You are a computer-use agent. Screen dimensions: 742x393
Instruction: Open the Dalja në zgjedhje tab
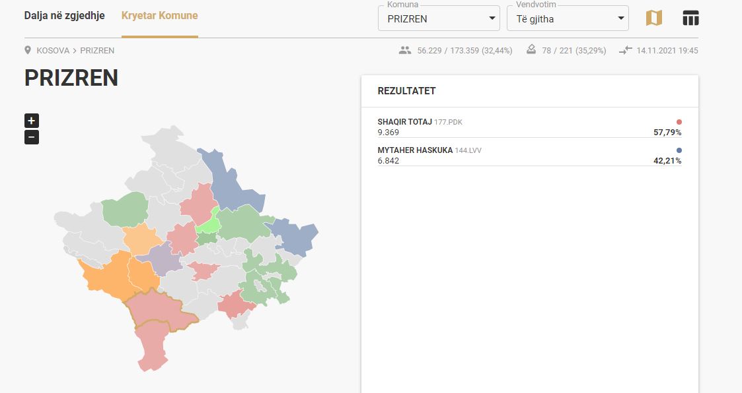64,16
